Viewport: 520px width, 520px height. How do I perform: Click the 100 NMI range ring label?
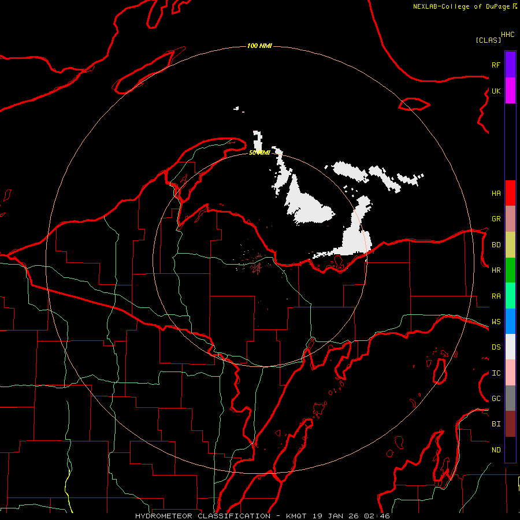(259, 46)
